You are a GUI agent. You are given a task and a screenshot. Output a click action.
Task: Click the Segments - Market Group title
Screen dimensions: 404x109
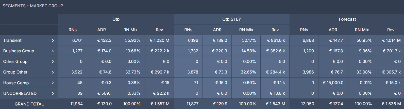(33, 6)
